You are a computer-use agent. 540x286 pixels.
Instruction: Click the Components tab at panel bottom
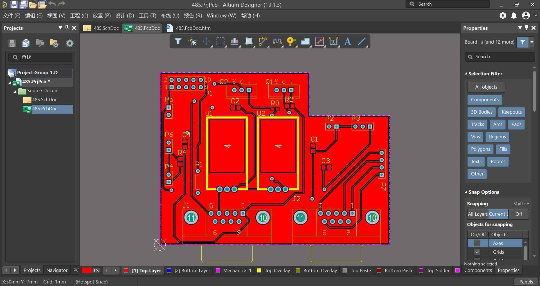478,270
